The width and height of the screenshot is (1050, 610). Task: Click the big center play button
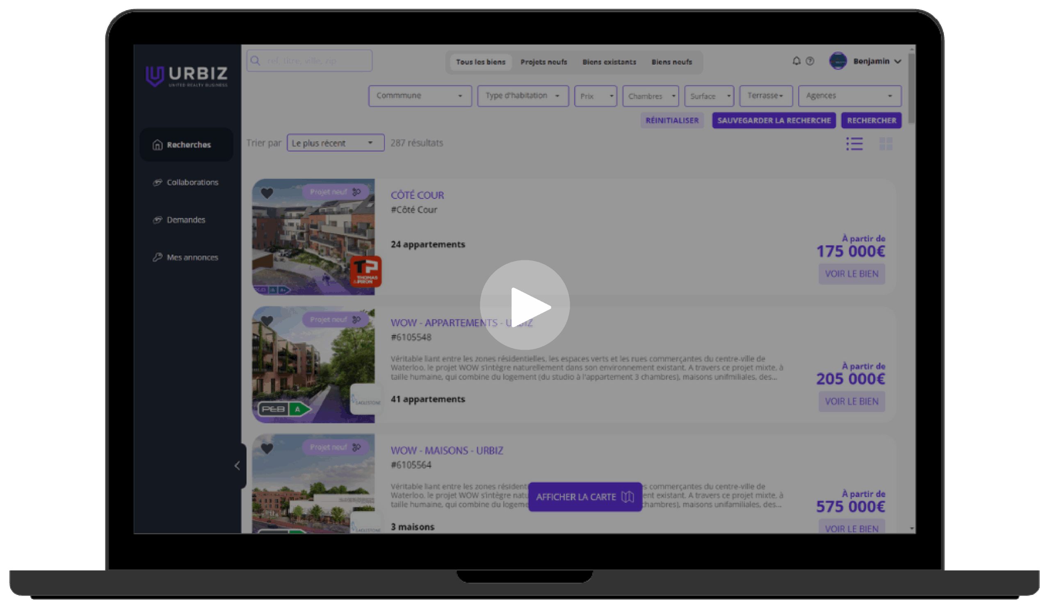525,305
